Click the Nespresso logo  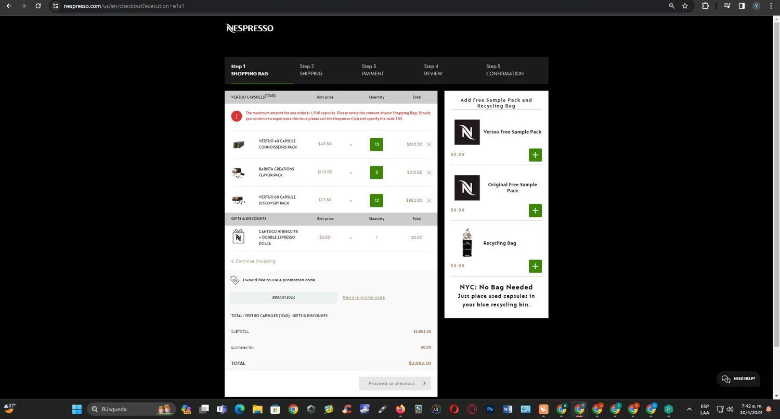[x=249, y=28]
